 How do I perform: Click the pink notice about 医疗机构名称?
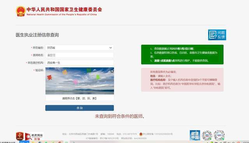(x=182, y=80)
